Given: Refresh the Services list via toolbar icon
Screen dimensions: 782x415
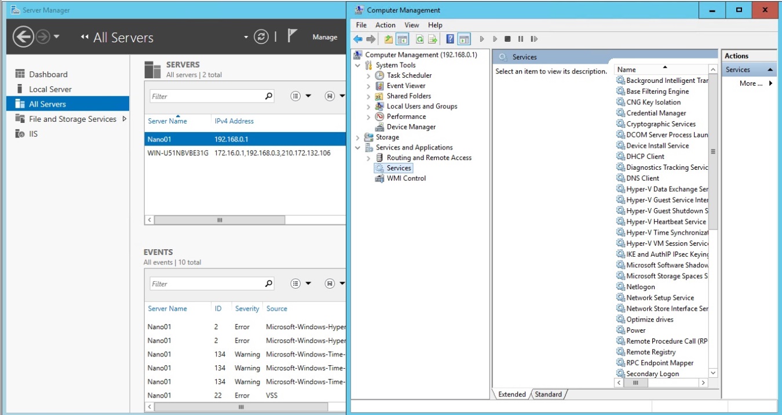Looking at the screenshot, I should point(419,39).
